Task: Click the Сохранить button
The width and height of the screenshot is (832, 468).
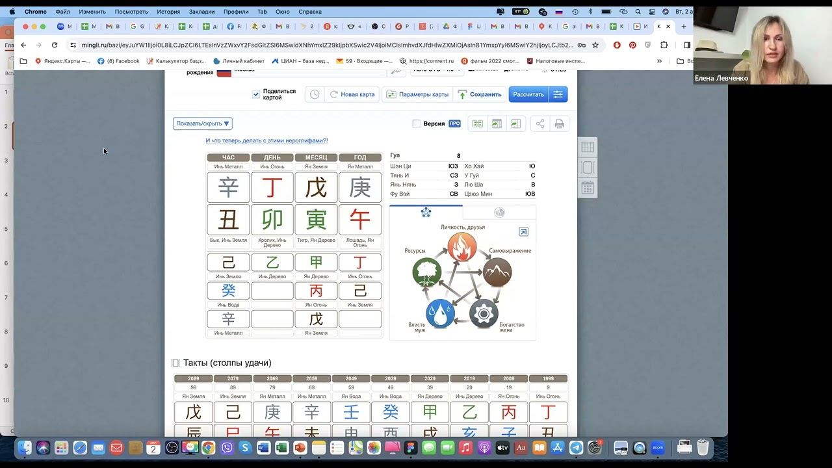Action: pos(480,94)
